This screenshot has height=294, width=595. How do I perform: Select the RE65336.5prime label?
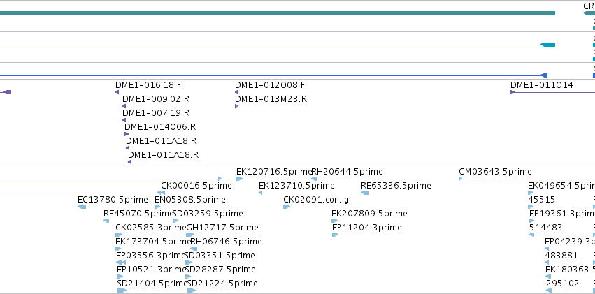click(x=396, y=186)
